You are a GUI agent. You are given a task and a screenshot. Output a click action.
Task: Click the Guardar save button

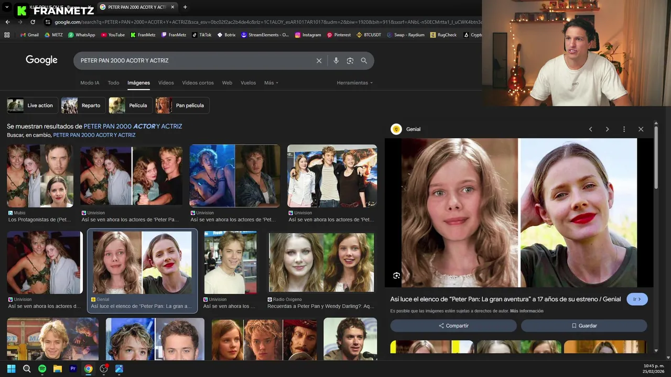click(584, 326)
